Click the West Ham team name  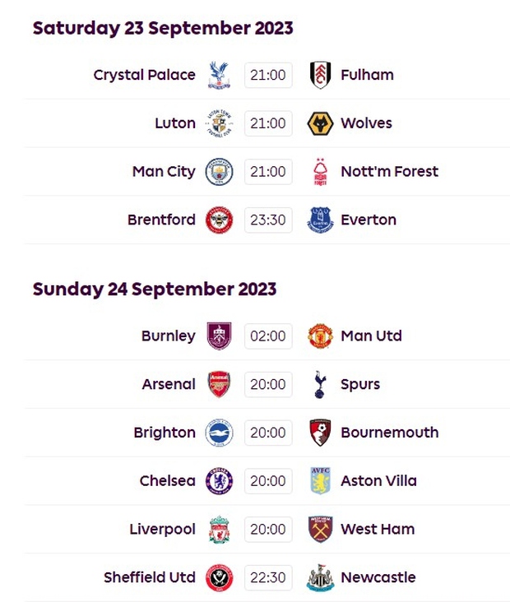378,529
